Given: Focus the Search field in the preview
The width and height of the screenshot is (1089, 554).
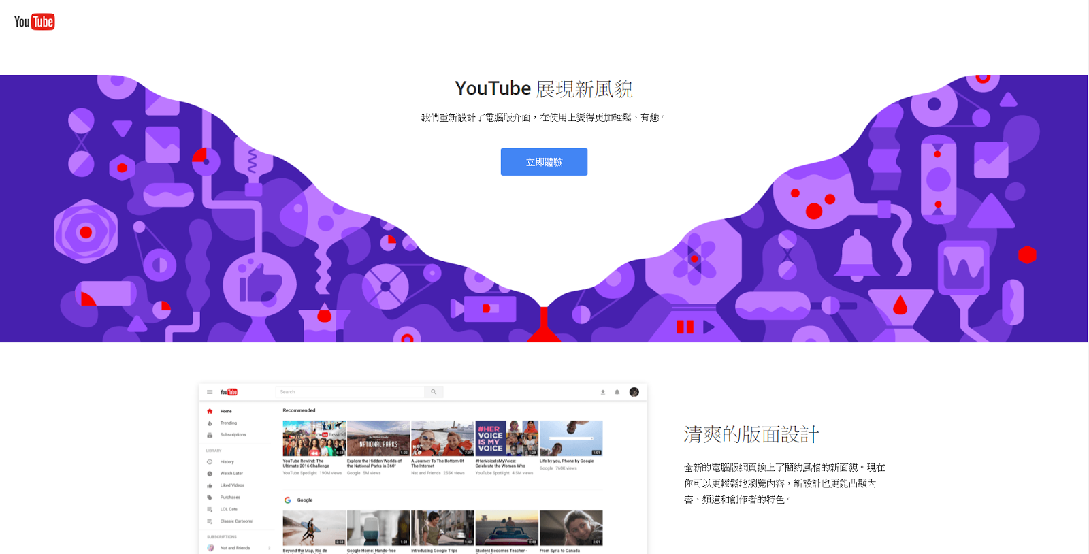Looking at the screenshot, I should click(x=350, y=392).
